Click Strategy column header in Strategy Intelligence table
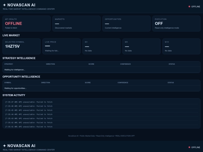The image size is (203, 152). click(x=9, y=64)
